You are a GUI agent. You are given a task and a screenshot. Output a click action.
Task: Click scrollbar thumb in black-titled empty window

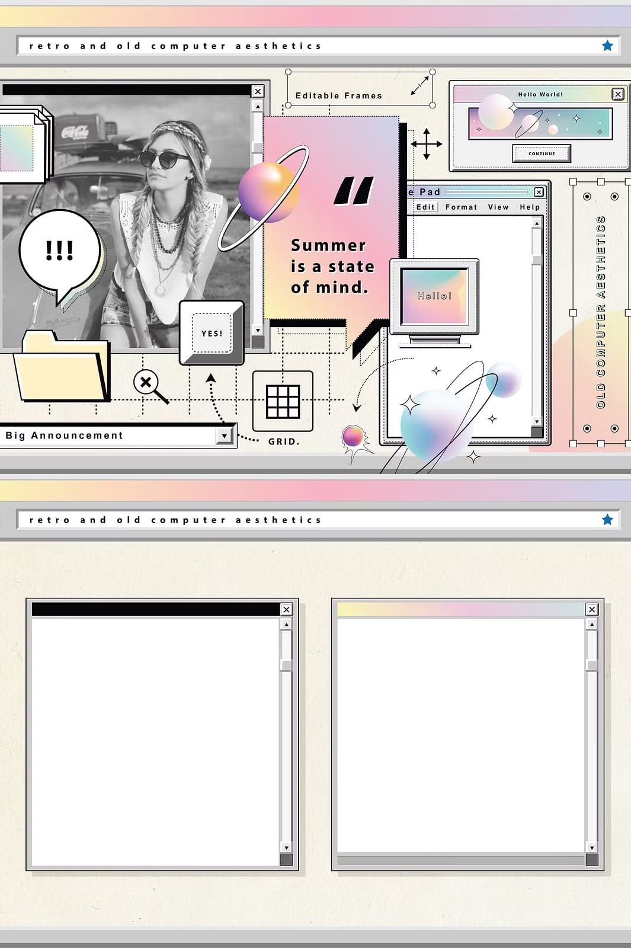(x=286, y=665)
